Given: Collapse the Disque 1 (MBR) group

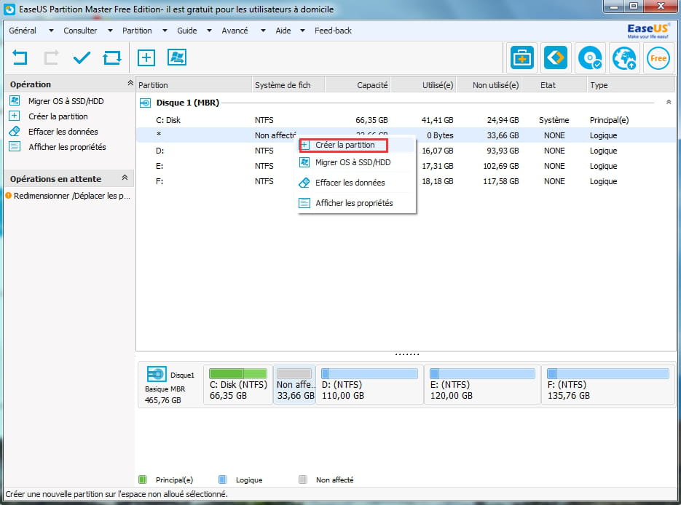Looking at the screenshot, I should [669, 103].
